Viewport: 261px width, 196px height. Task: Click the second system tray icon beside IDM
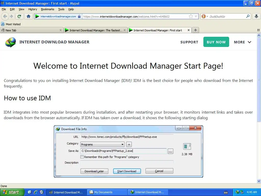click(242, 192)
